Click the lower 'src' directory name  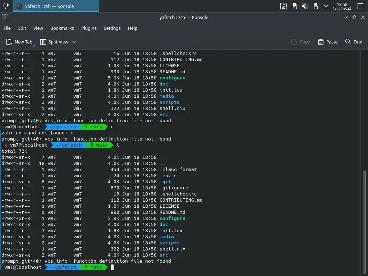click(164, 255)
